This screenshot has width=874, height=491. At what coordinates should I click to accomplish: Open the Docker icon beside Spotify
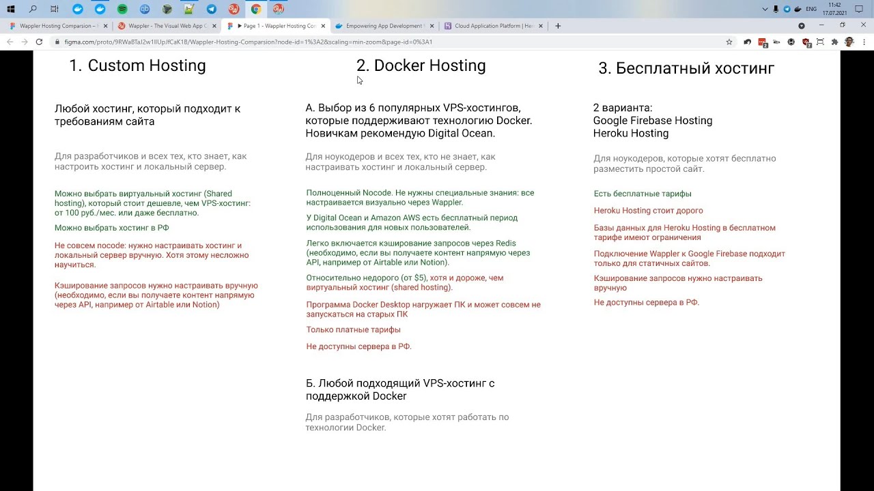click(100, 9)
